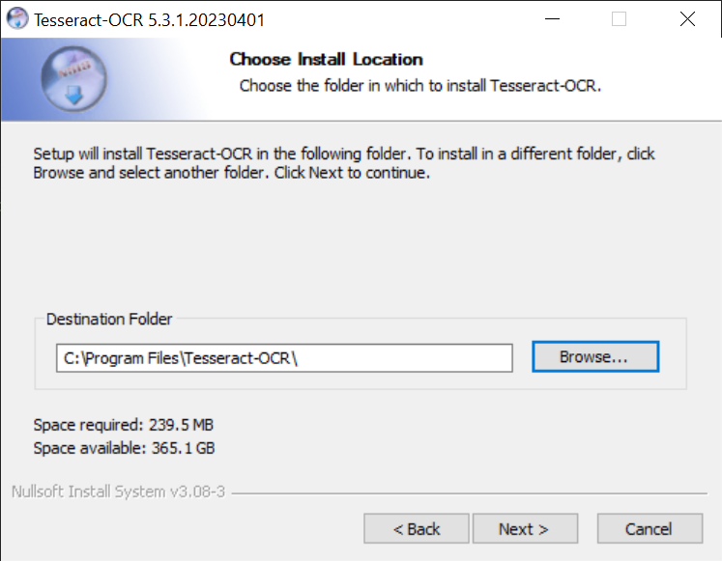This screenshot has width=722, height=561.
Task: Go to previous step with < Back
Action: (x=417, y=529)
